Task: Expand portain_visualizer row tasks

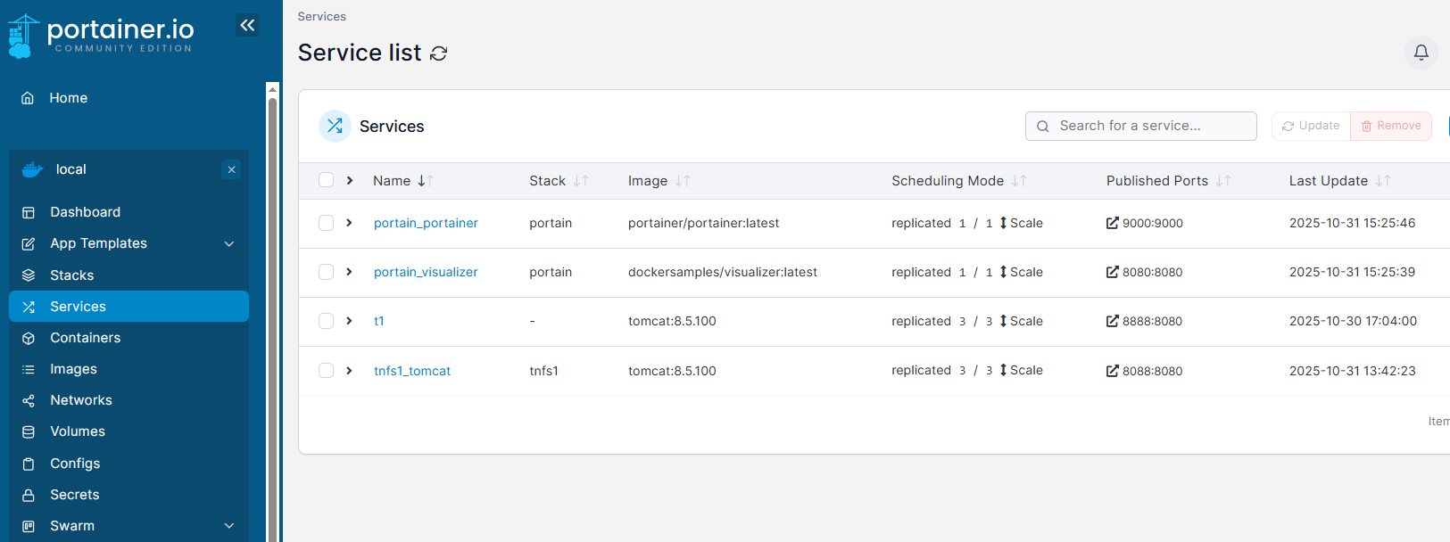Action: 350,272
